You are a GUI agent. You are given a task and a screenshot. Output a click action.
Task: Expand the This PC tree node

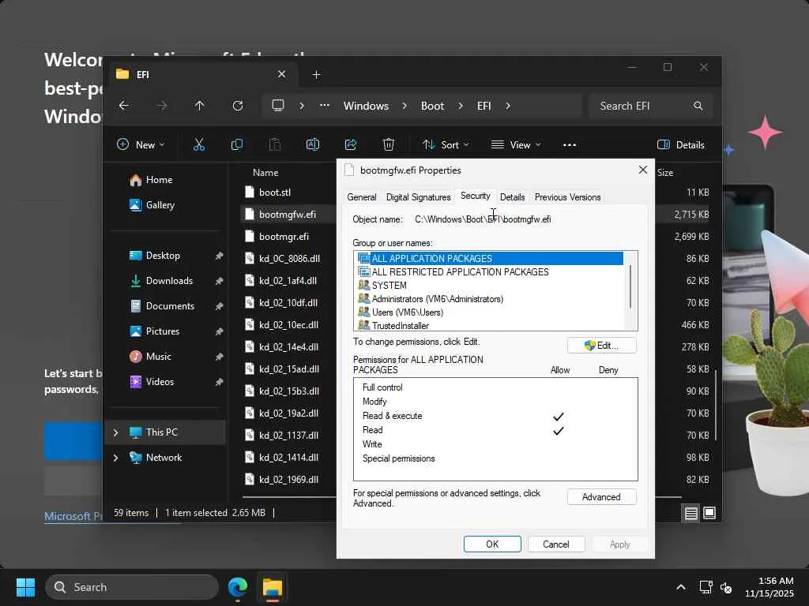tap(115, 432)
